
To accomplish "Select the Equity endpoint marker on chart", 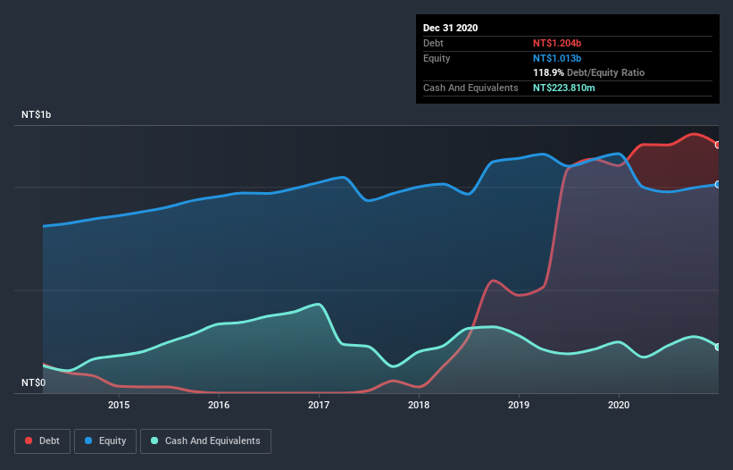I will coord(718,185).
